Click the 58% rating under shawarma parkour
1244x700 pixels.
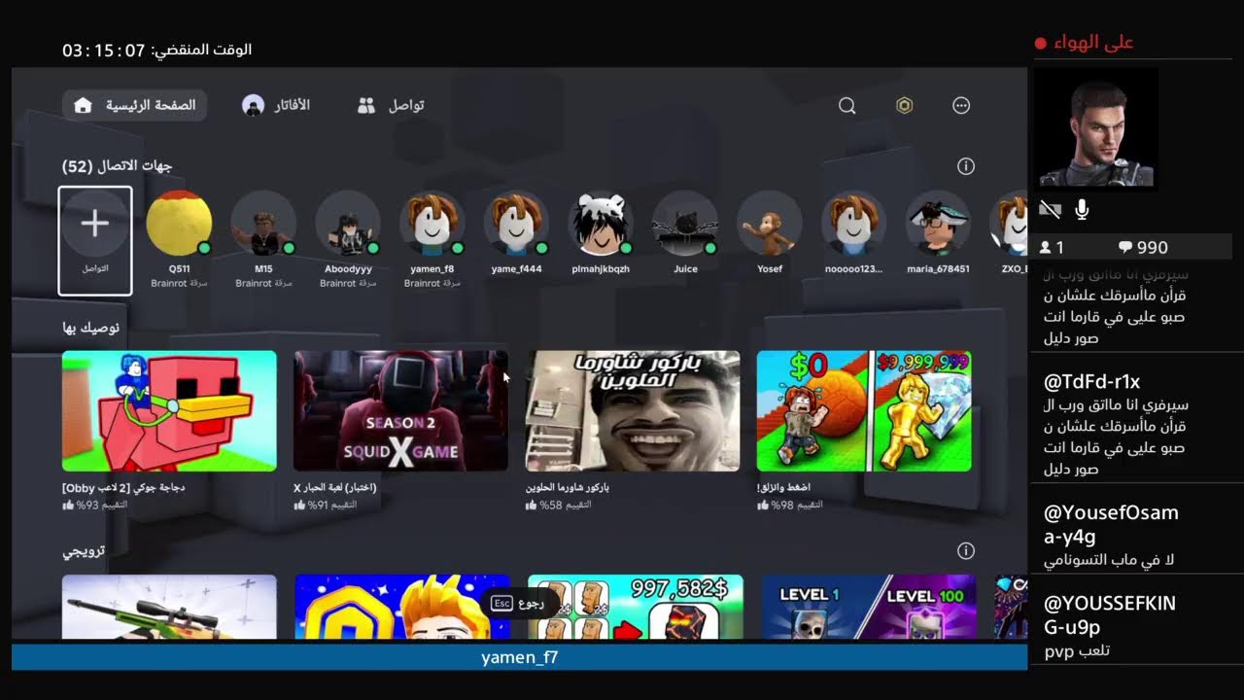(558, 505)
